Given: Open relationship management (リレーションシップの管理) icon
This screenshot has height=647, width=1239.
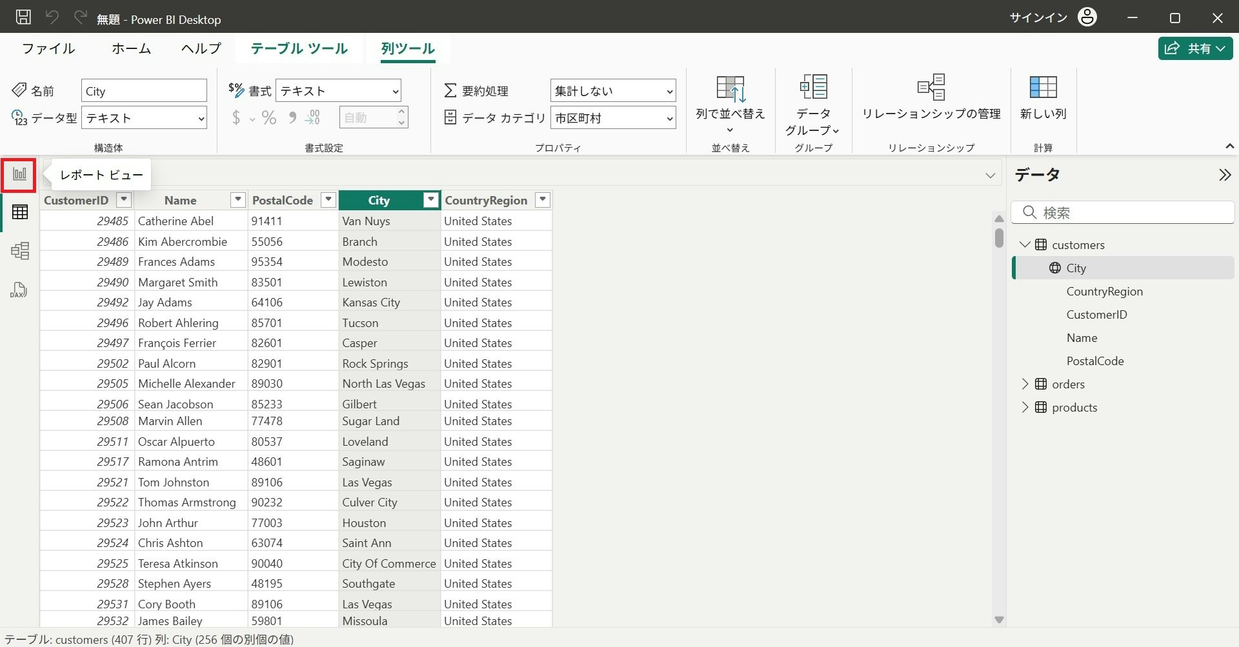Looking at the screenshot, I should [931, 86].
